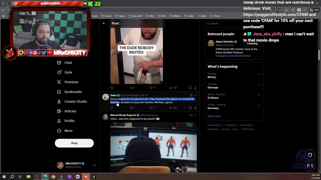Screen dimensions: 321x180
Task: Expand the footer More options
Action: coord(236,129)
